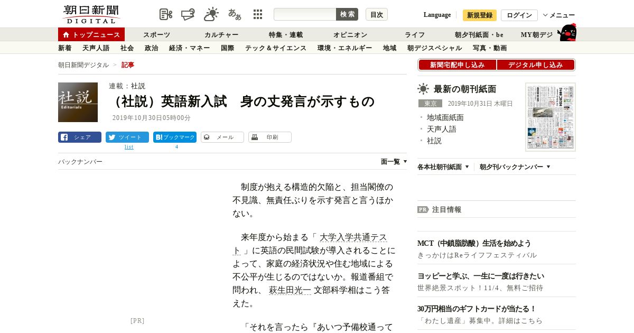
Task: Open the sidebar 天声人語 link
Action: [x=442, y=129]
